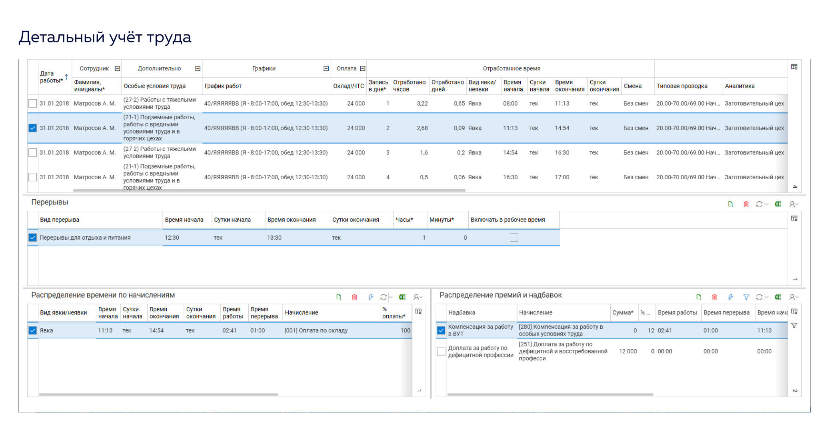829x430 pixels.
Task: Click the funnel filter icon in the Распределение премий и надбавок toolbar
Action: [746, 297]
